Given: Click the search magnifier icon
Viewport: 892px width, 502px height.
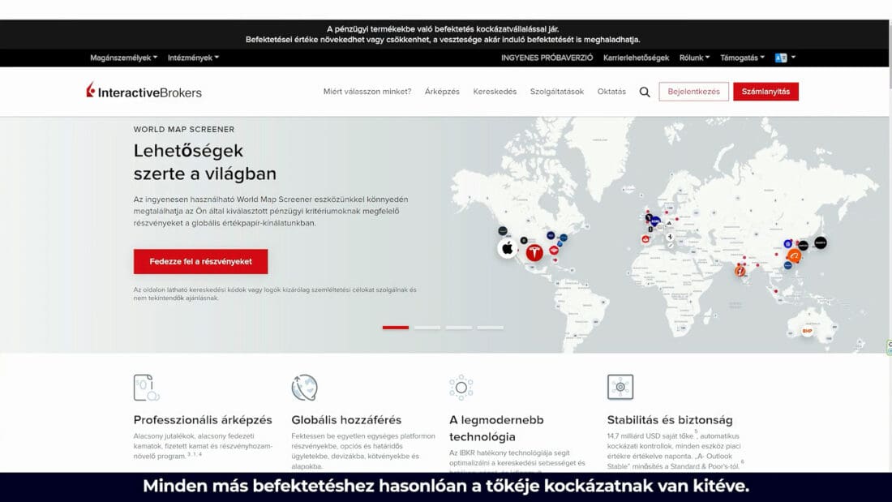Looking at the screenshot, I should click(x=645, y=92).
